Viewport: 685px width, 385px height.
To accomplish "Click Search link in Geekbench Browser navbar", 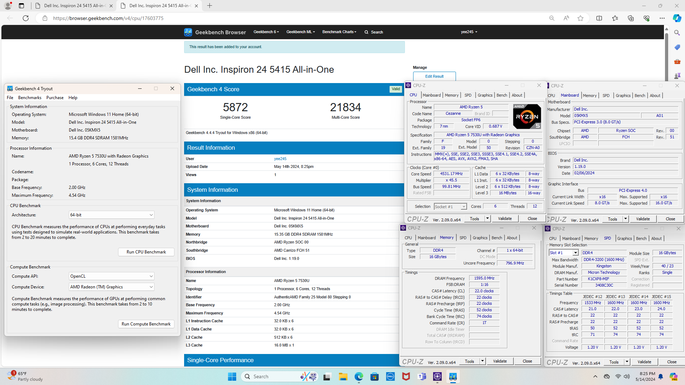I will tap(374, 32).
